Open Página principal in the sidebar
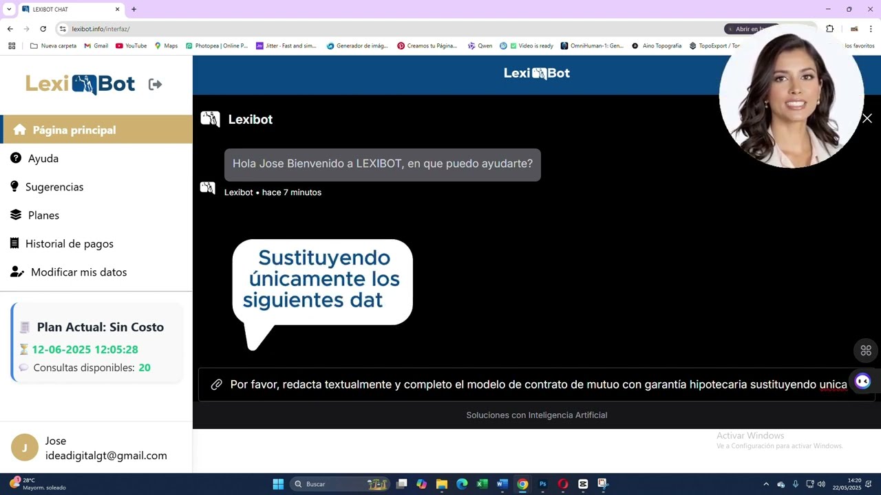The height and width of the screenshot is (495, 881). point(96,129)
